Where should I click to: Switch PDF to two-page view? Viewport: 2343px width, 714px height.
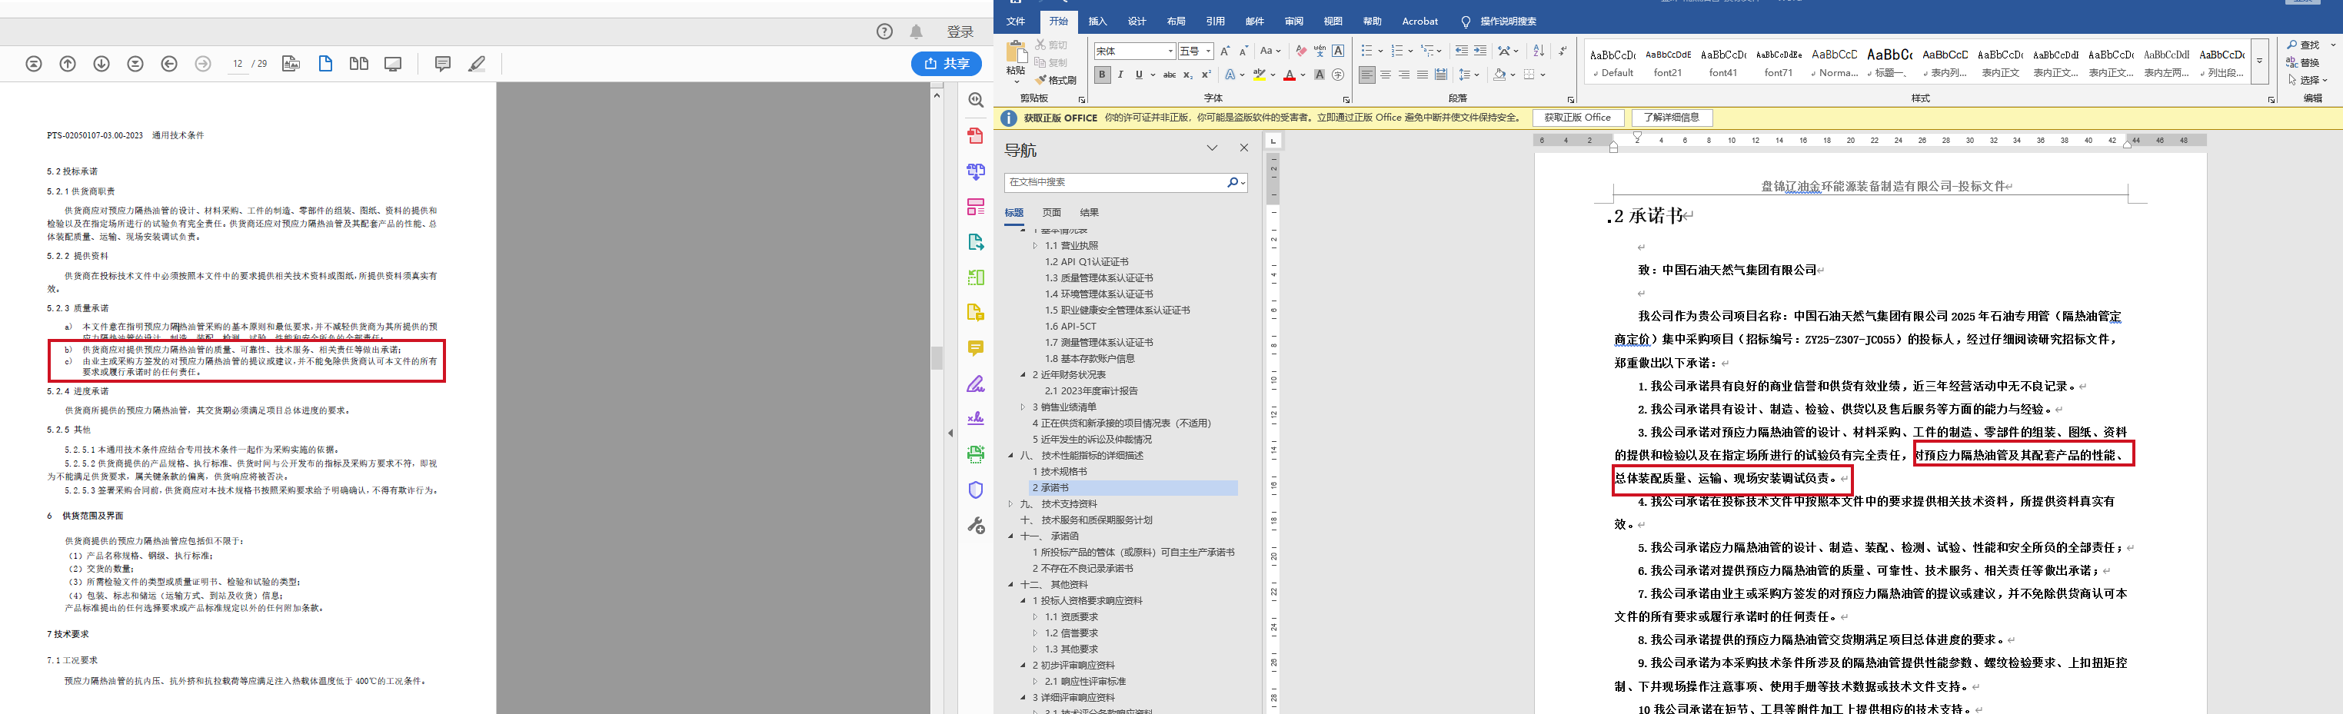coord(359,64)
